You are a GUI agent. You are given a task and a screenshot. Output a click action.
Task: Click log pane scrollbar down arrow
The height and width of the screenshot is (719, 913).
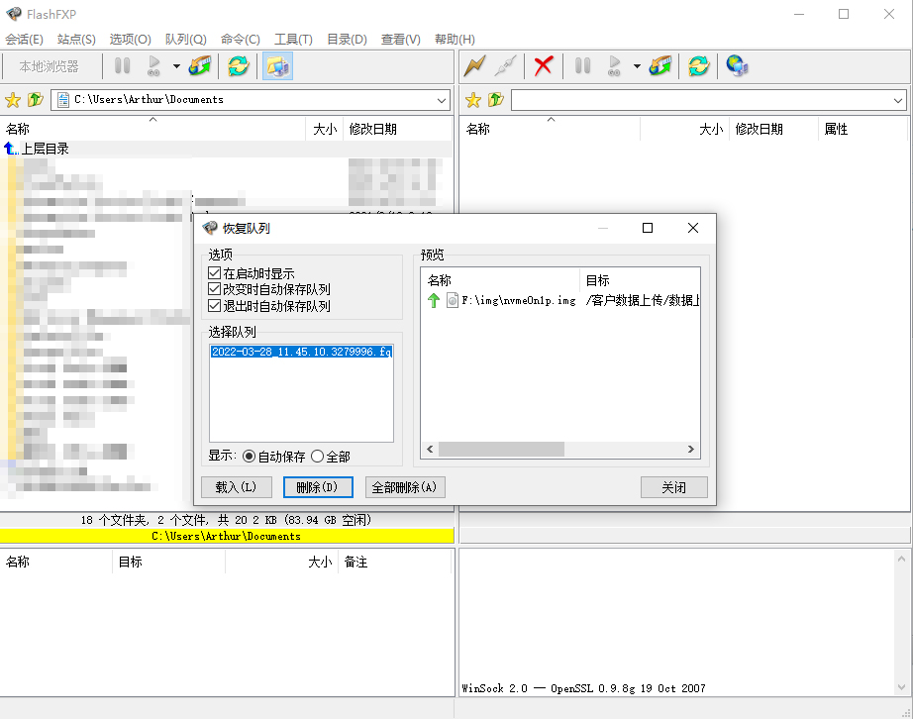pyautogui.click(x=901, y=687)
